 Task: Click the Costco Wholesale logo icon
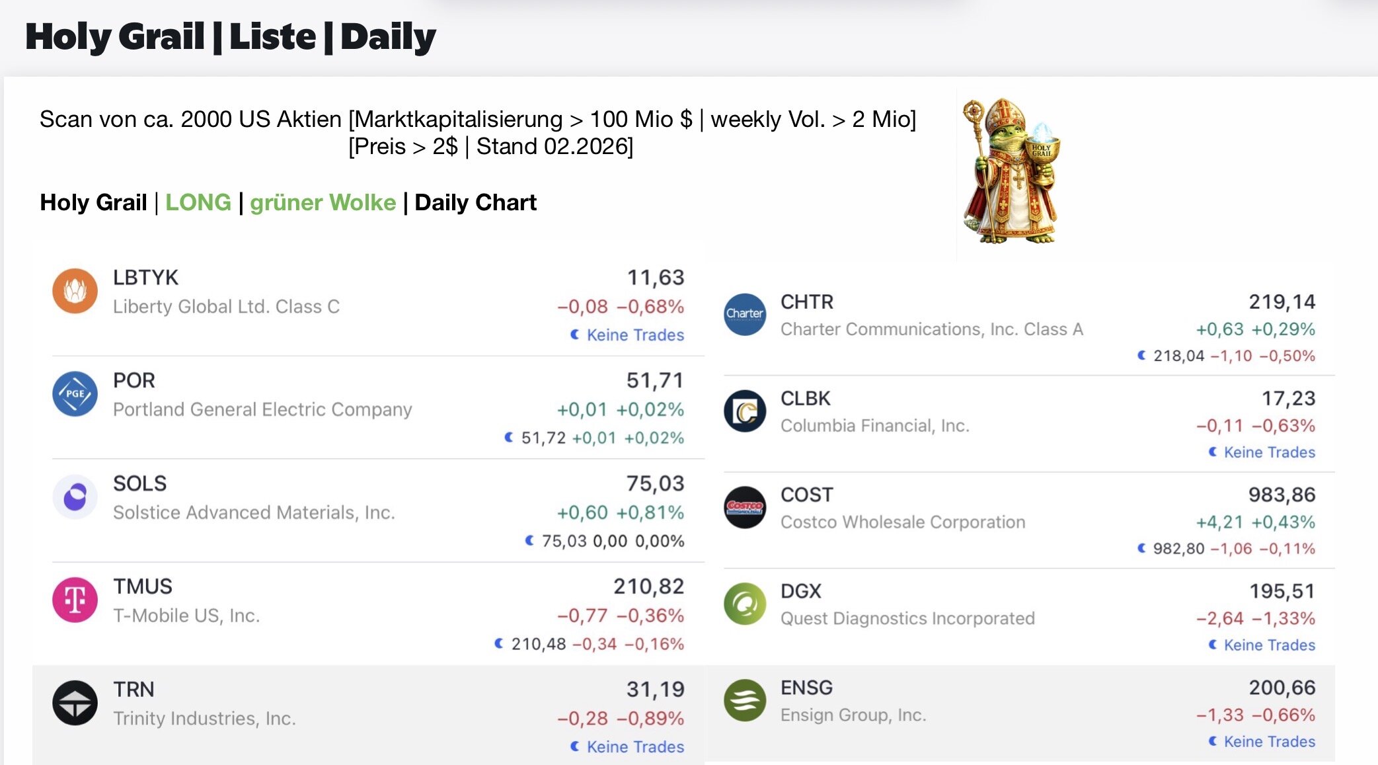pos(745,507)
